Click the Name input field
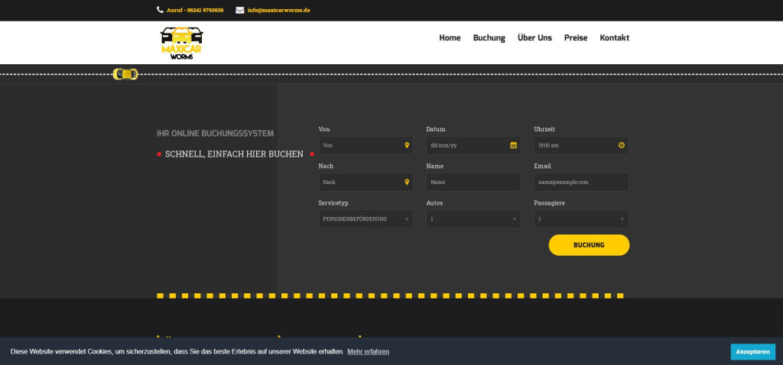 (473, 182)
